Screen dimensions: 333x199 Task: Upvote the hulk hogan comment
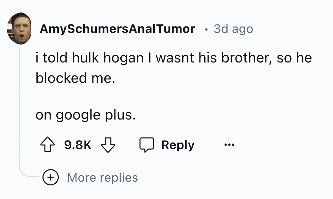point(47,145)
